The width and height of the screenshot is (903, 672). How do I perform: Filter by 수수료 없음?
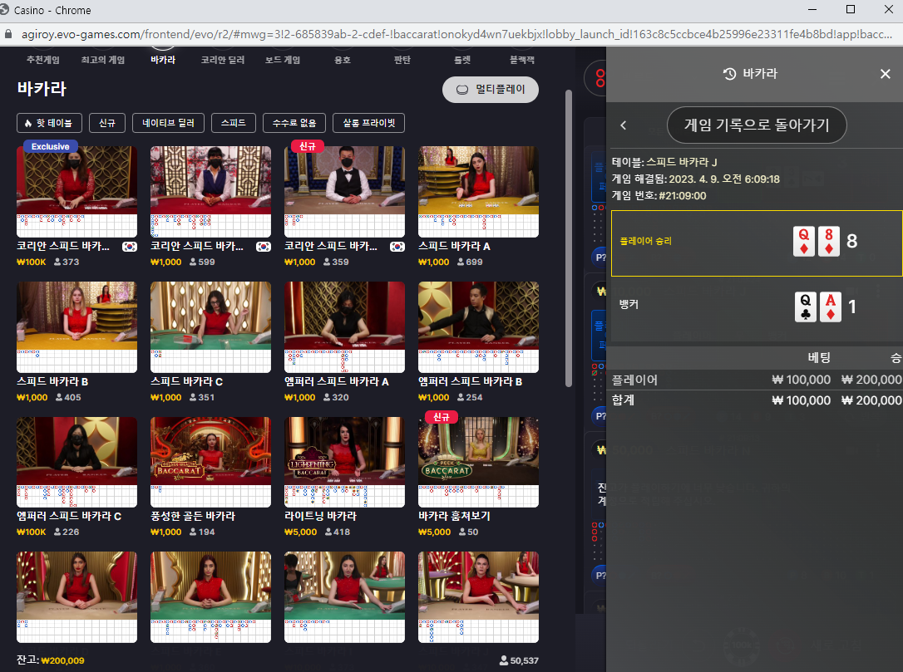[x=294, y=123]
